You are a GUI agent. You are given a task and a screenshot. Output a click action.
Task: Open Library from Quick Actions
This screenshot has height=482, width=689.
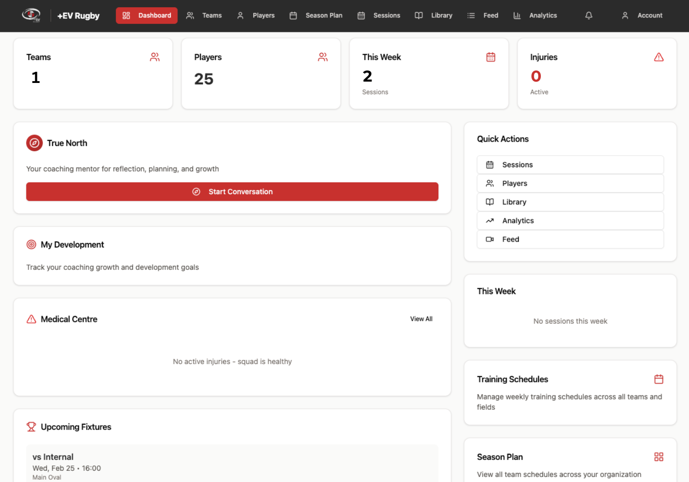[570, 202]
